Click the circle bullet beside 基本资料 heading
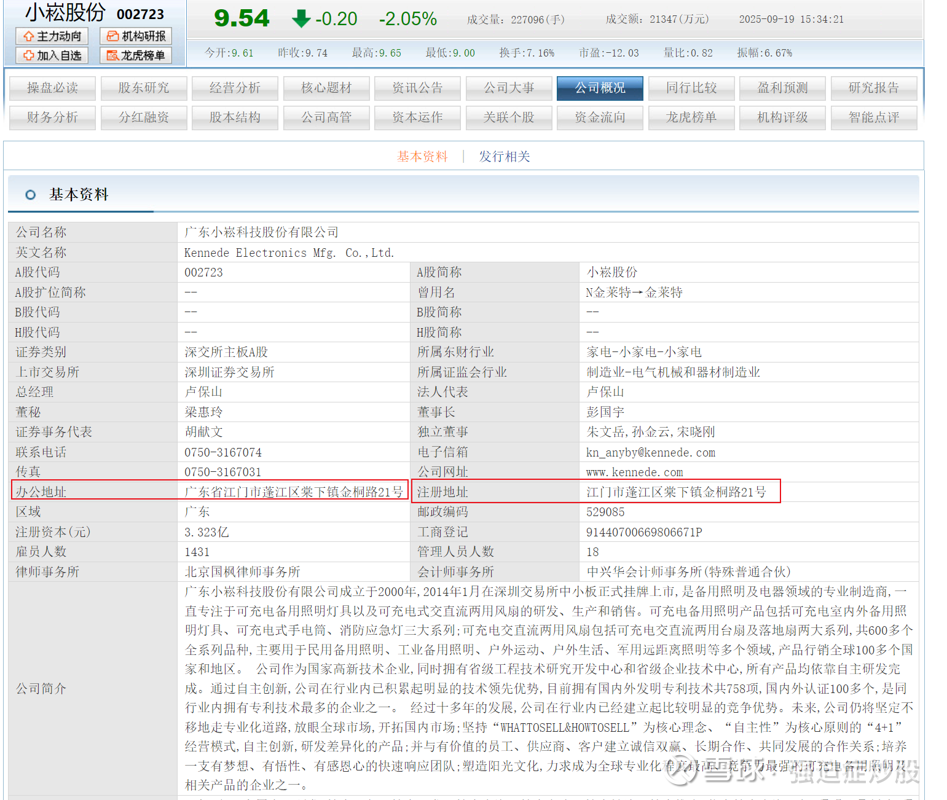 coord(30,195)
